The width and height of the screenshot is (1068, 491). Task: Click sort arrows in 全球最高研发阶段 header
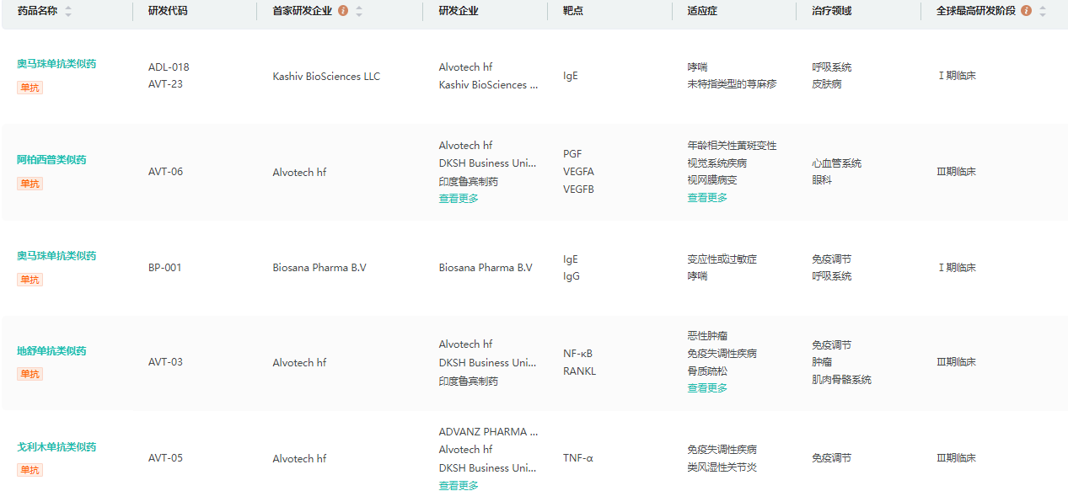coord(1043,11)
